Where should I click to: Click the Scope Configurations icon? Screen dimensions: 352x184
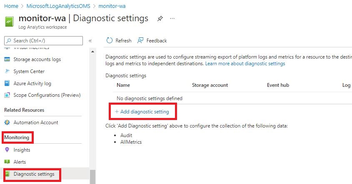pos(7,95)
